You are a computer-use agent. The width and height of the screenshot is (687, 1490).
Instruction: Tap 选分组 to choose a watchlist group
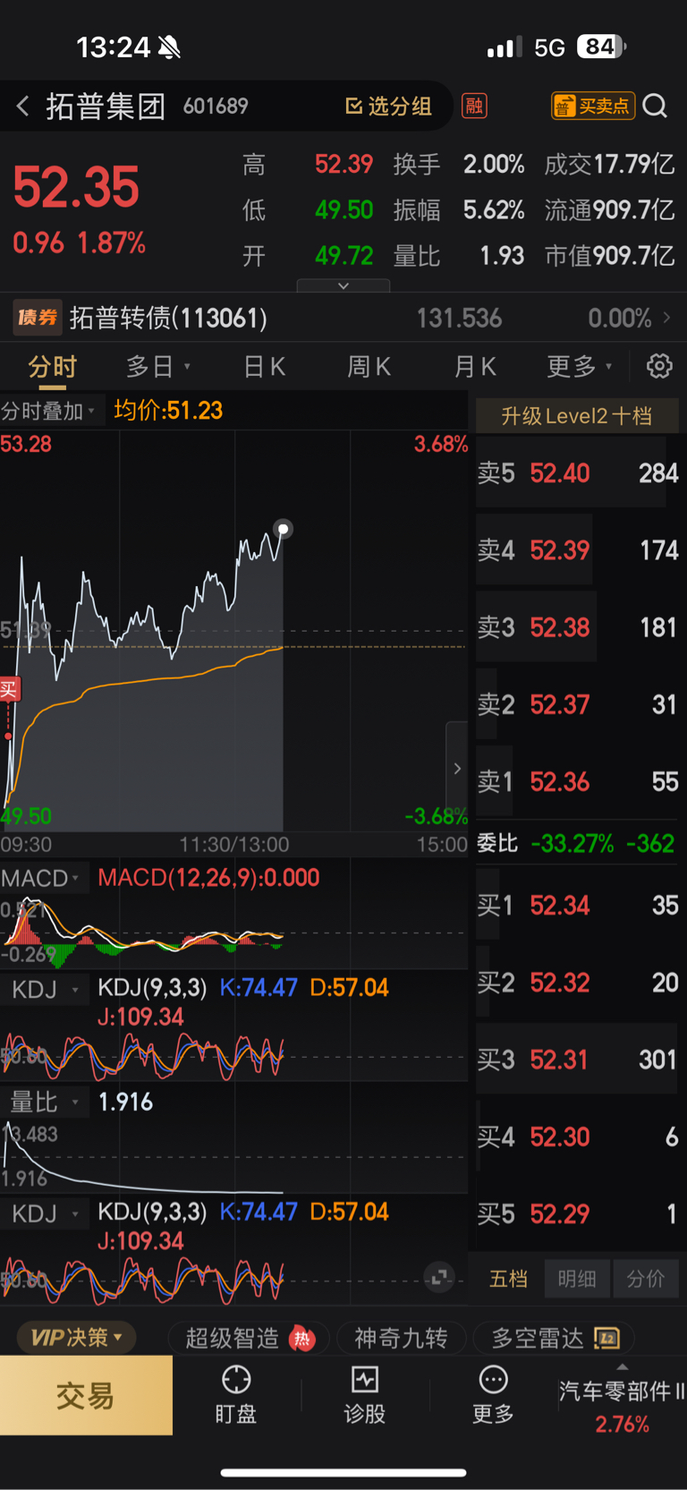coord(389,106)
